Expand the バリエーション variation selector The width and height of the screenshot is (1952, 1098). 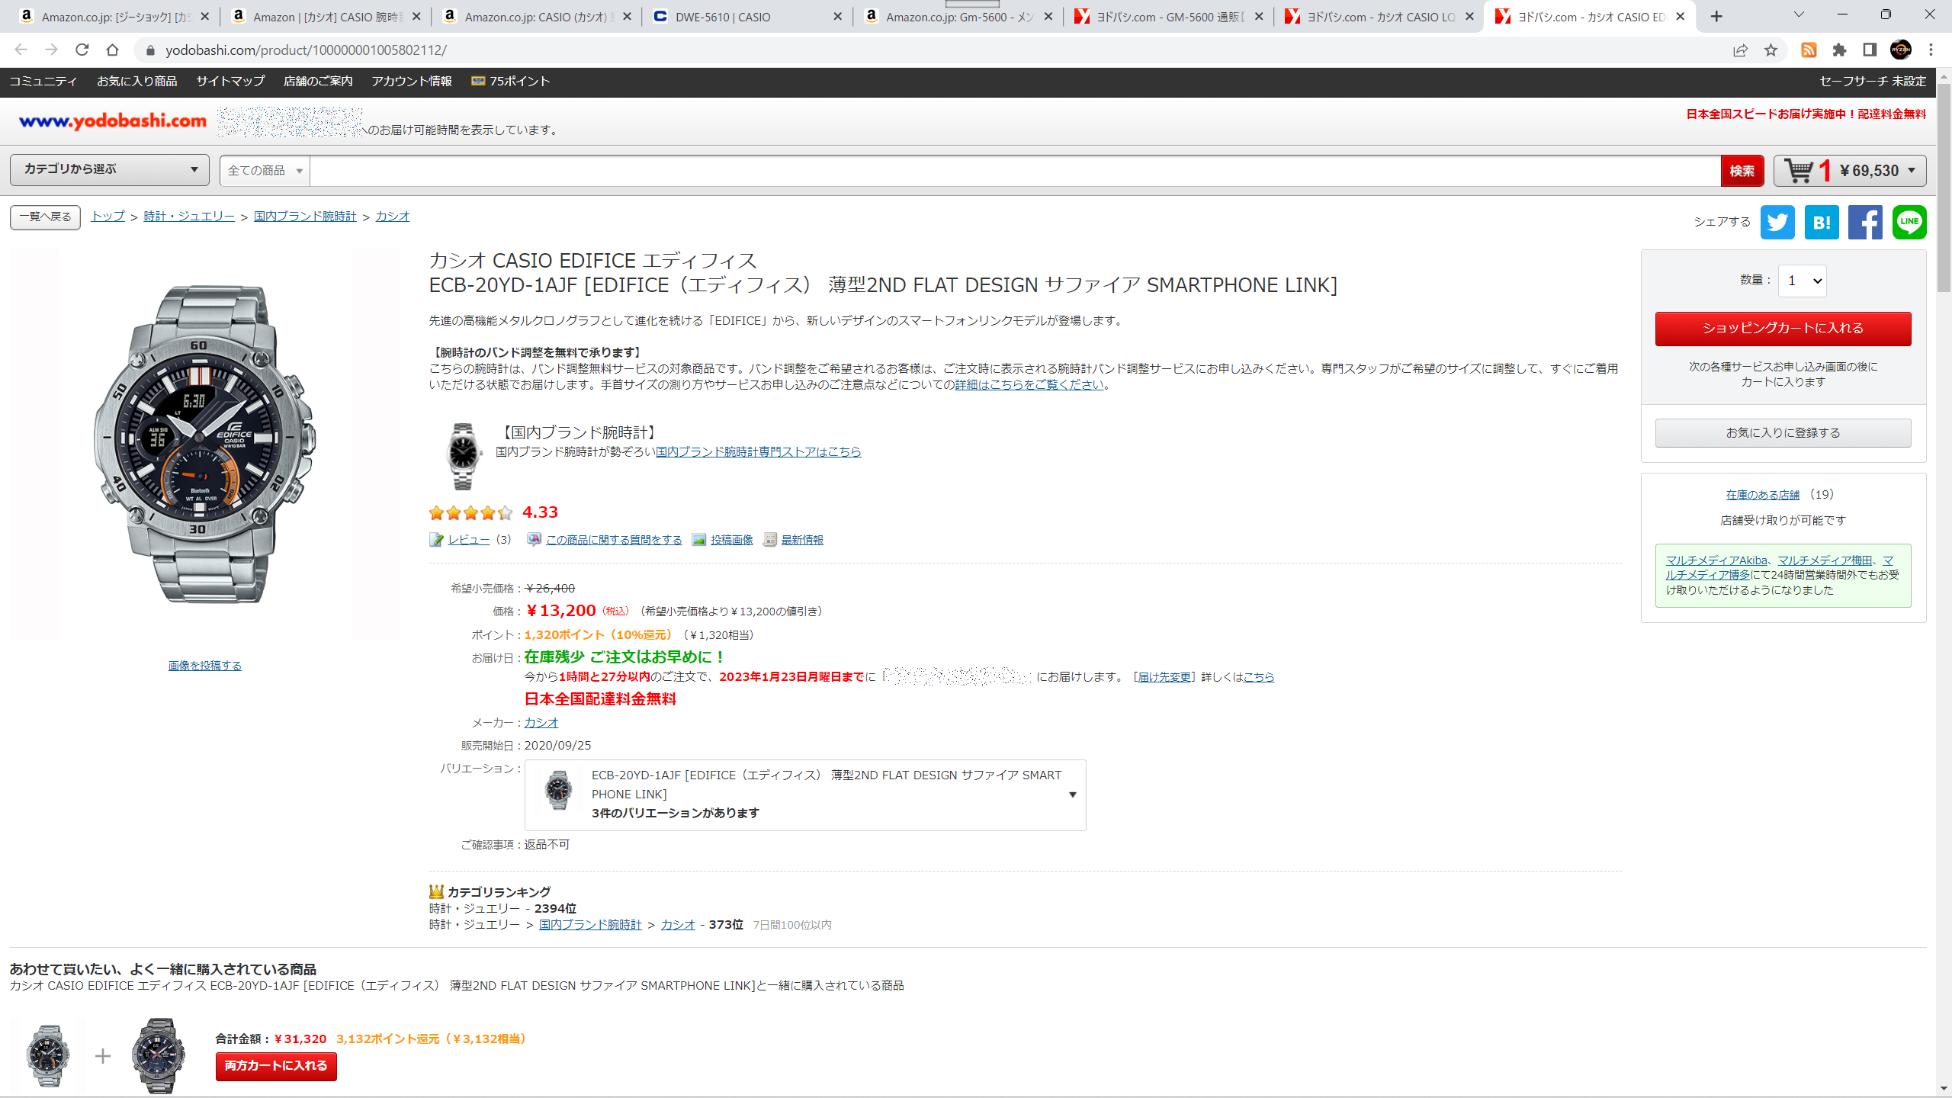(805, 795)
